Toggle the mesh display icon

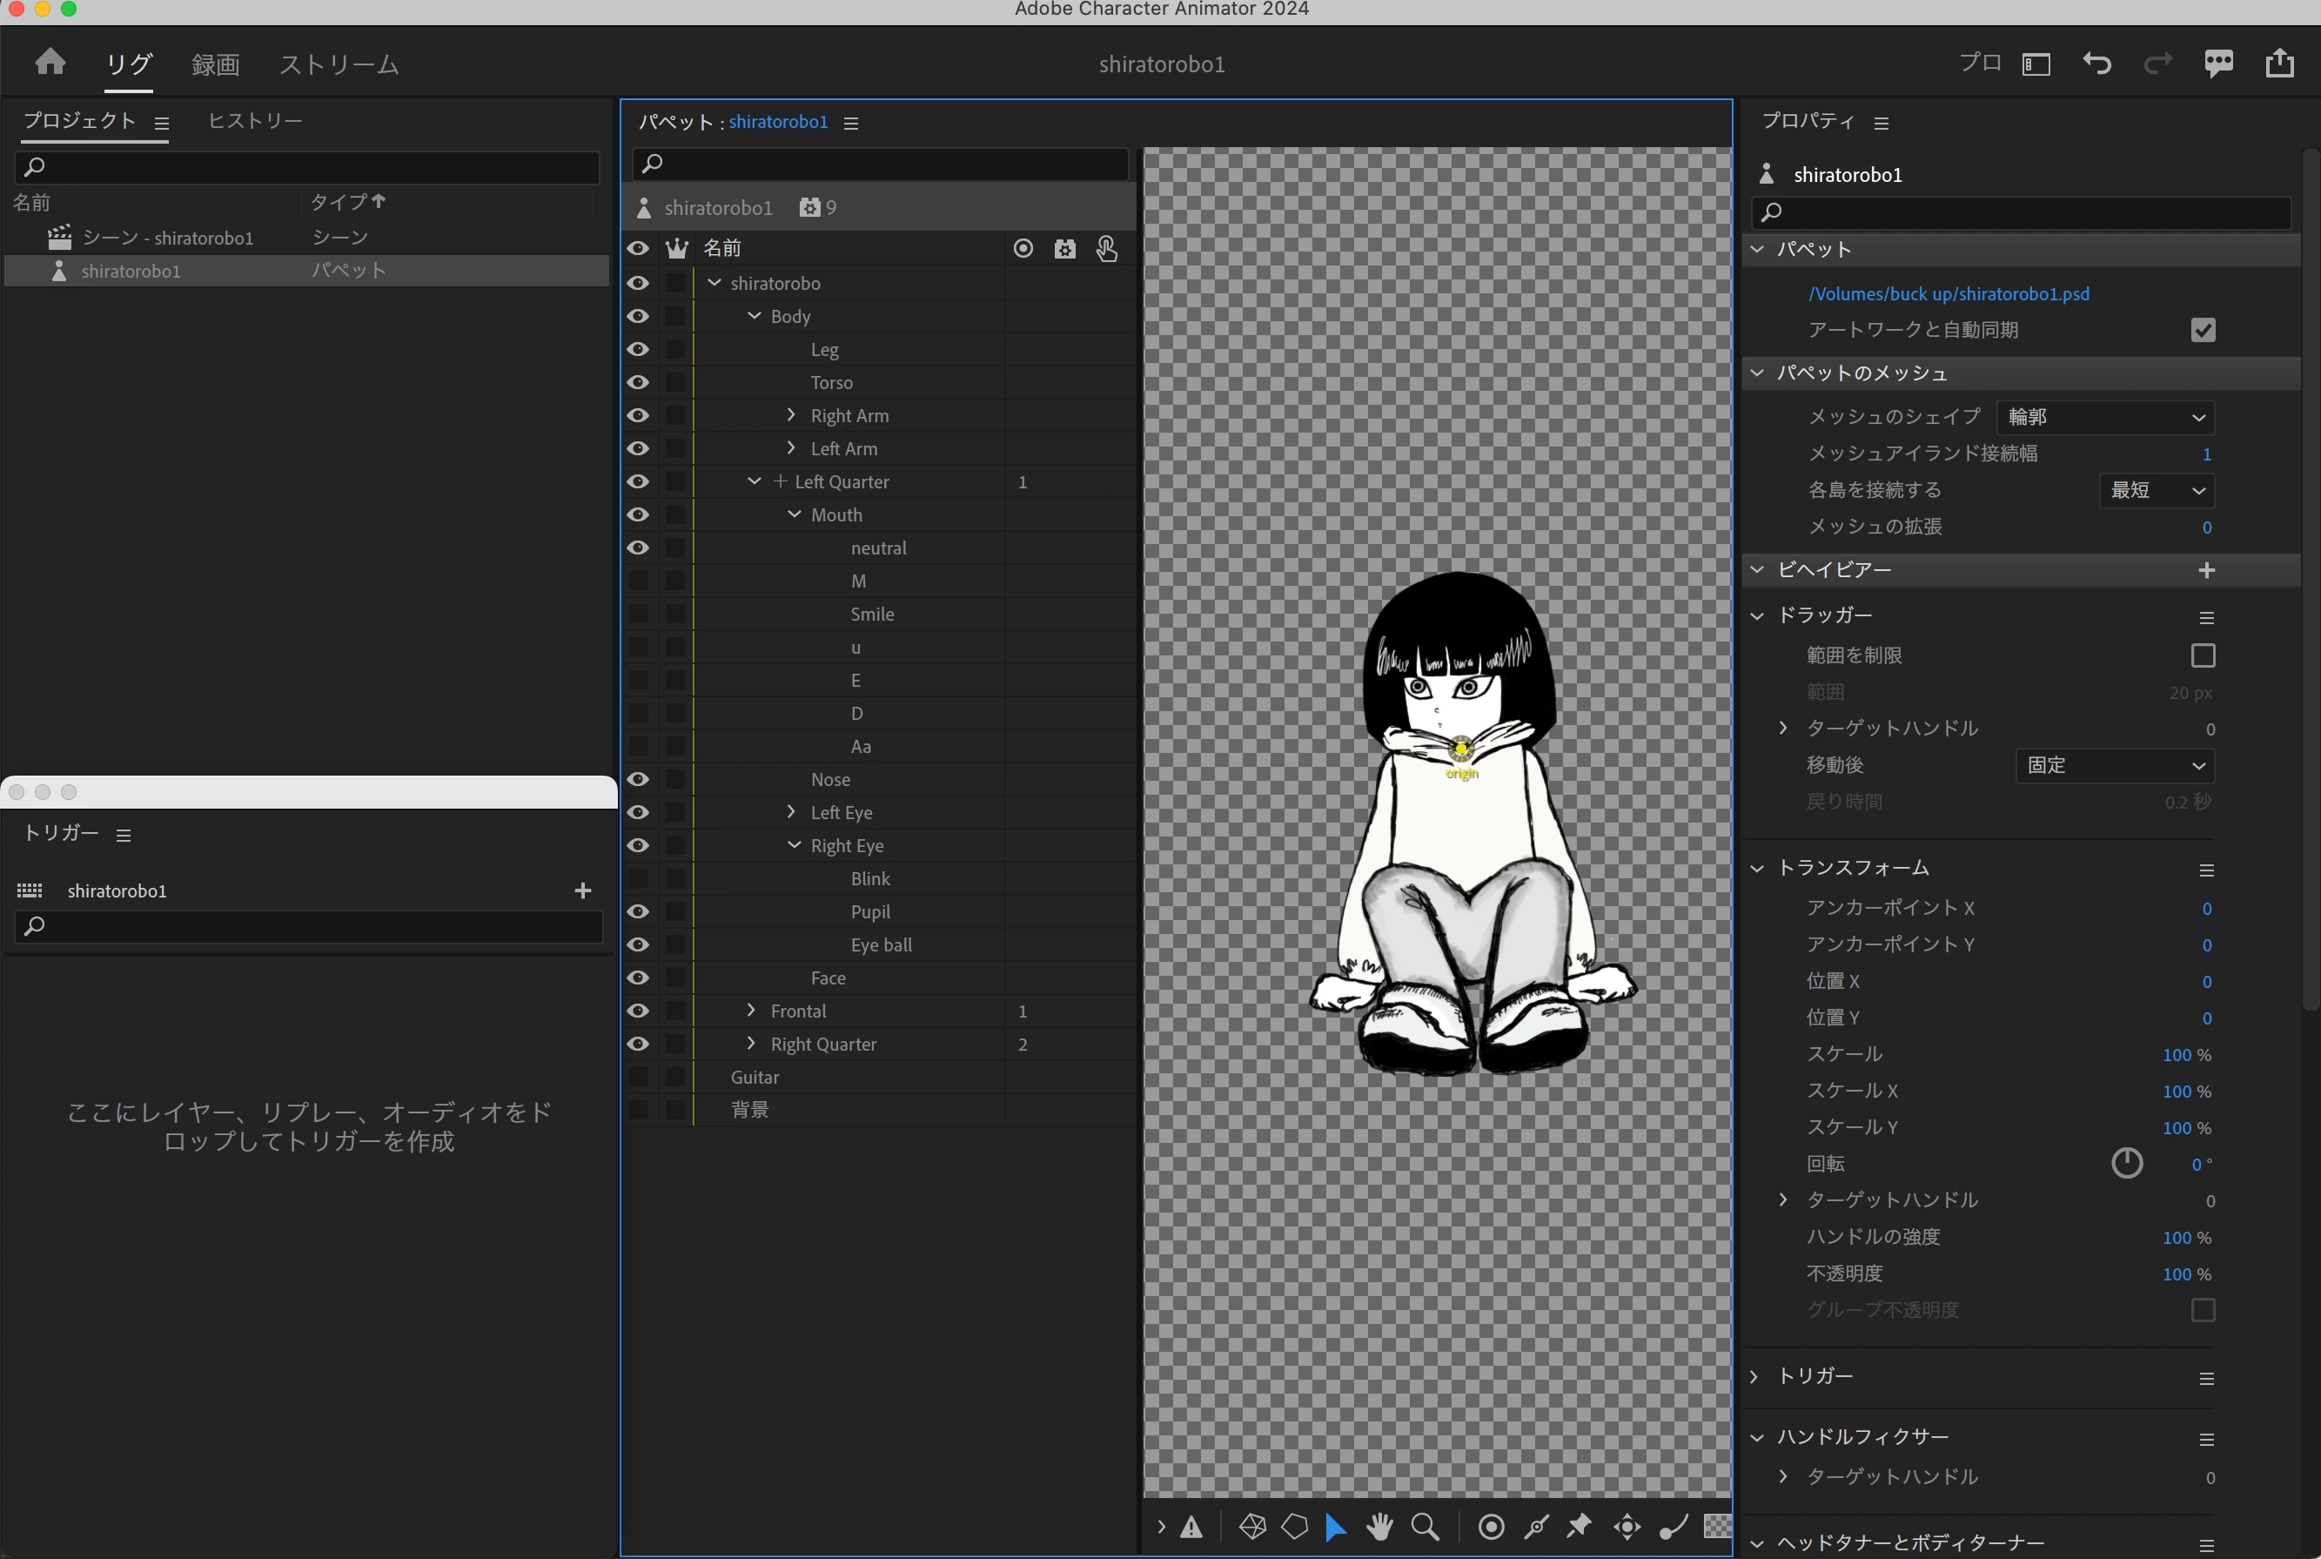point(1252,1526)
